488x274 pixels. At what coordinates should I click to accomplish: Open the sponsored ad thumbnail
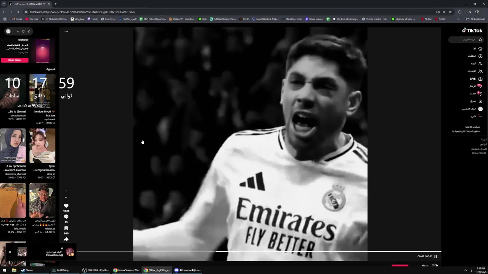point(42,51)
